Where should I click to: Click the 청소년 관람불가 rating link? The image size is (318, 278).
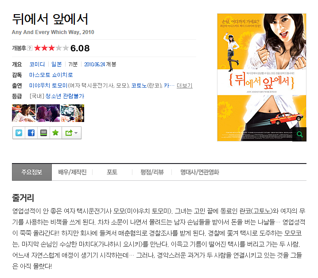pos(65,96)
